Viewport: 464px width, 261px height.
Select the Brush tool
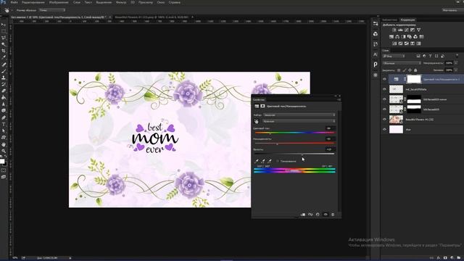point(4,71)
